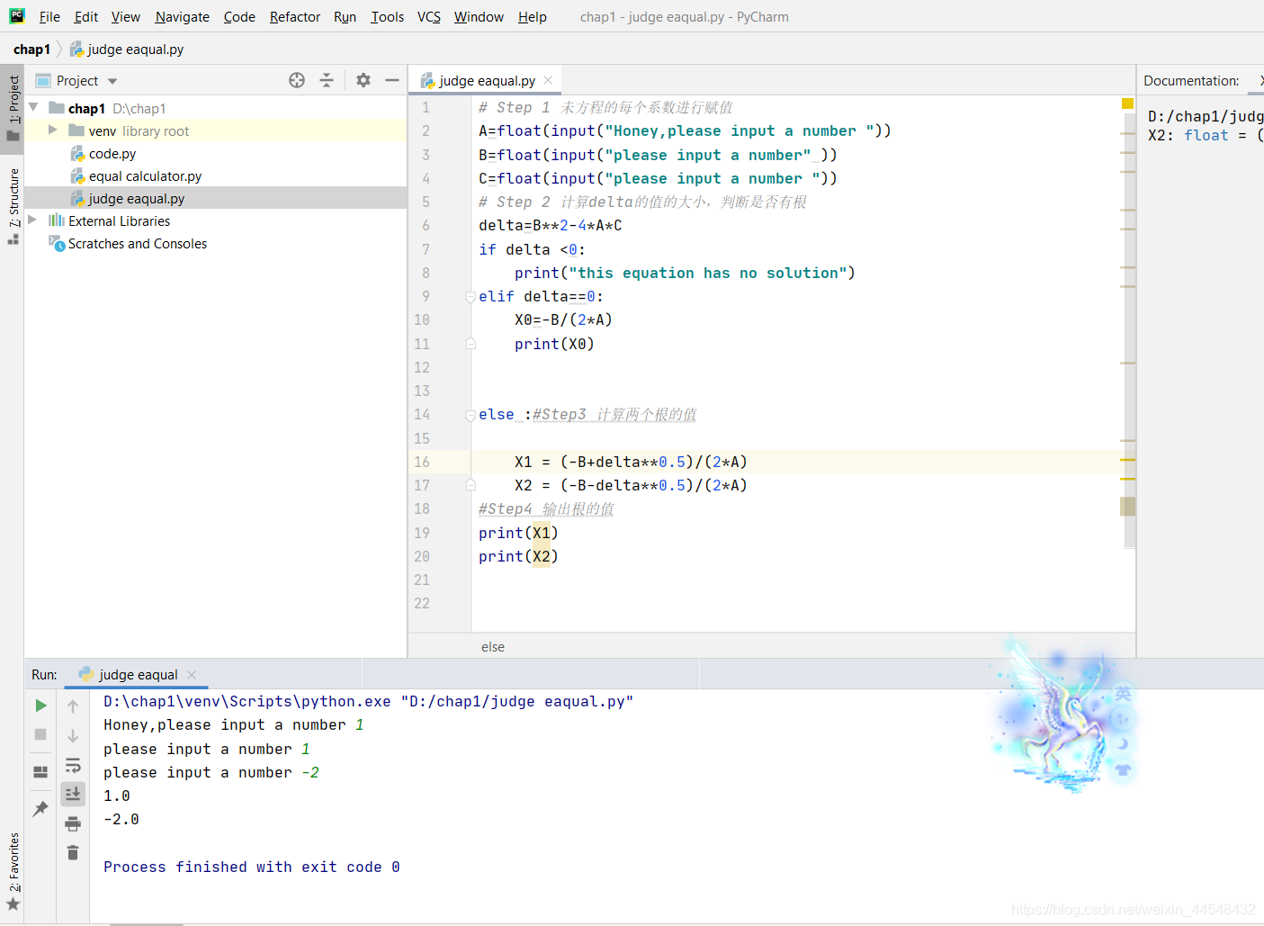Viewport: 1264px width, 926px height.
Task: Toggle Scroll to End in Run toolbar
Action: click(73, 794)
